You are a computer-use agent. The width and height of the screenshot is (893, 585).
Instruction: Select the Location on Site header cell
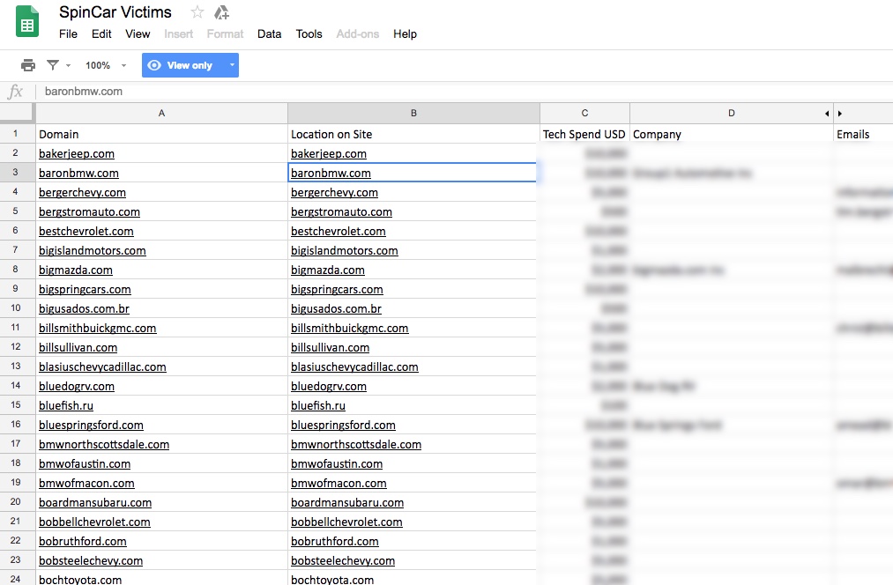point(413,134)
